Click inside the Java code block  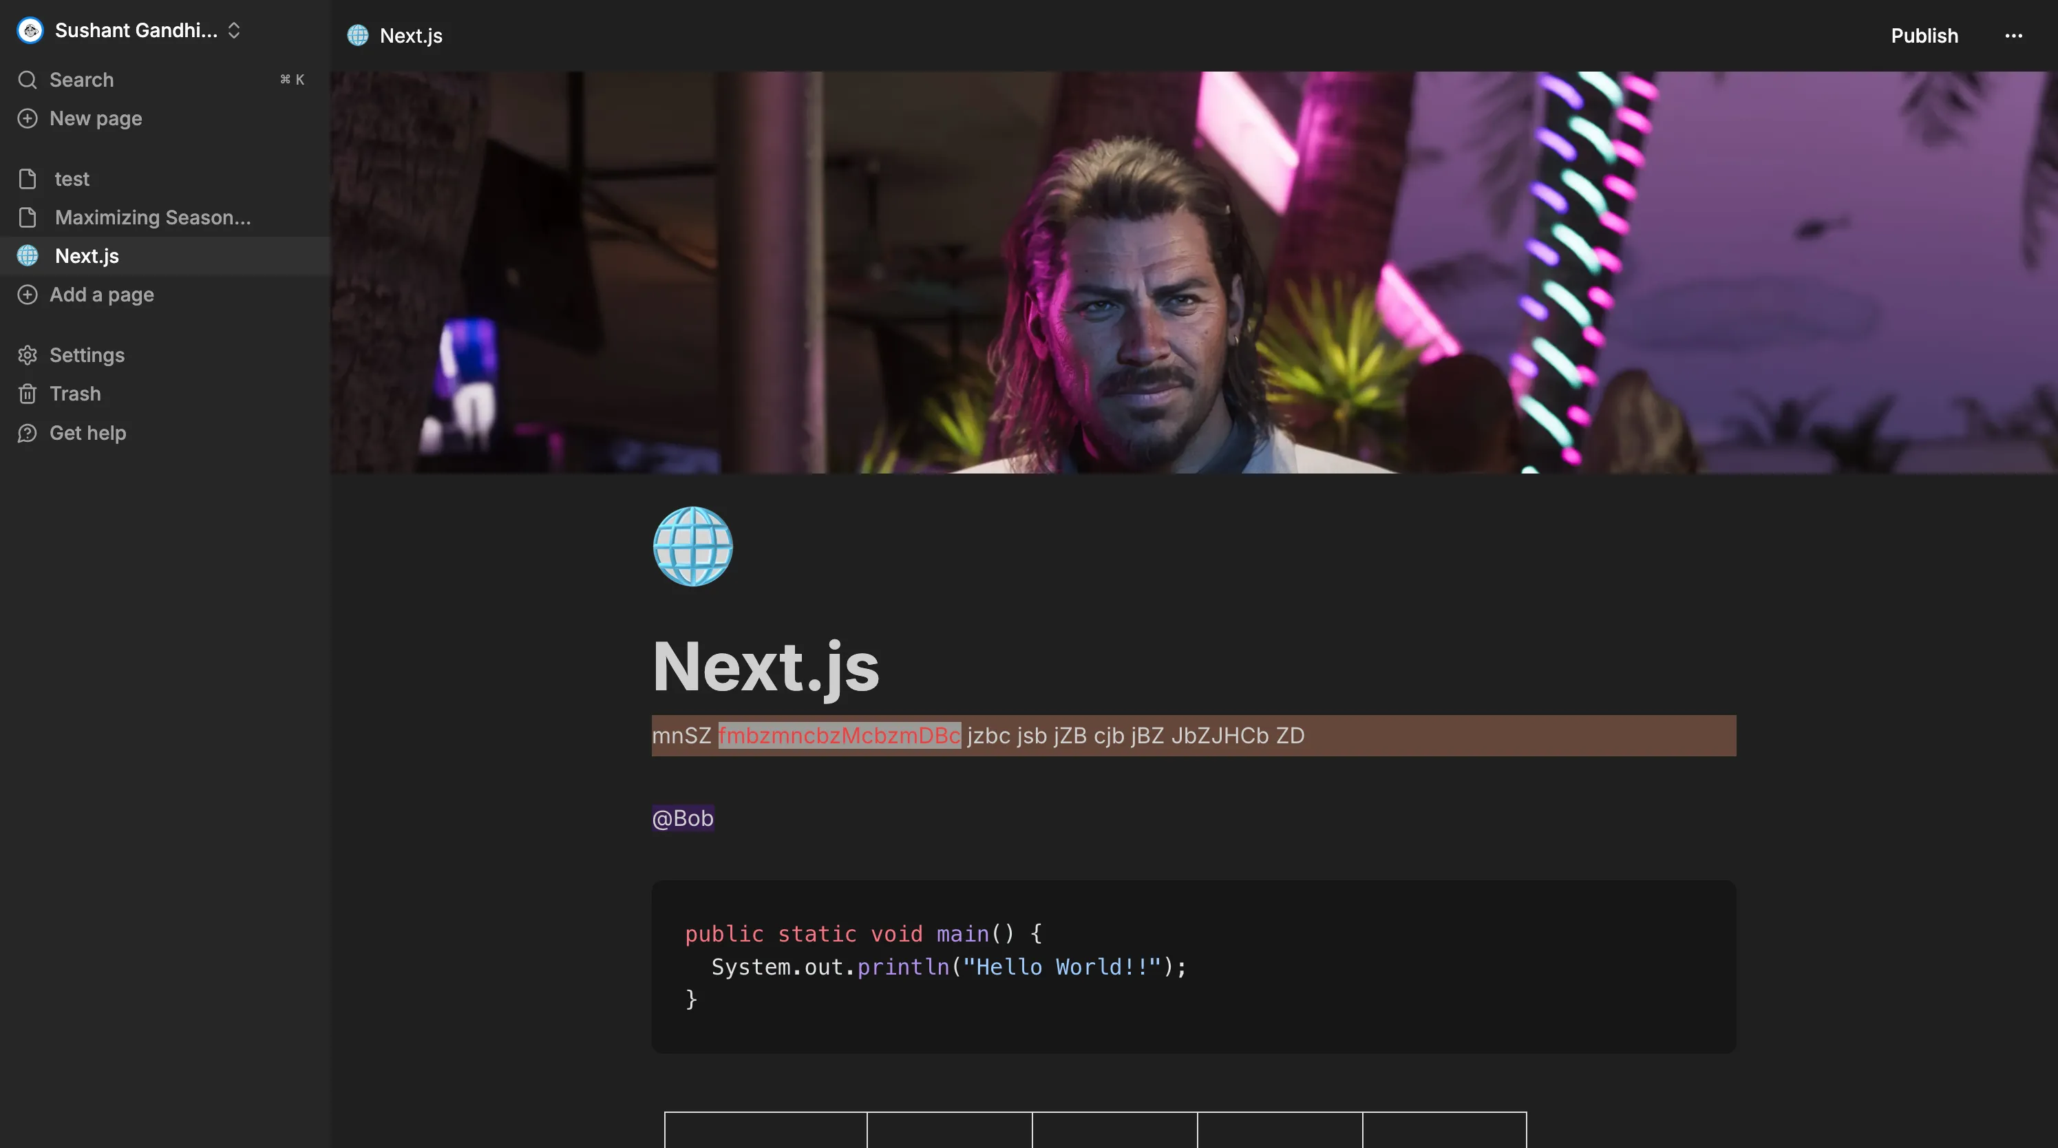[1193, 967]
